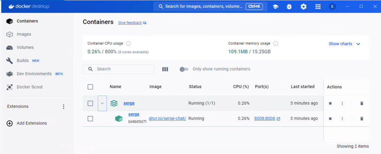Sort by Status column header
The width and height of the screenshot is (381, 154).
tap(195, 87)
